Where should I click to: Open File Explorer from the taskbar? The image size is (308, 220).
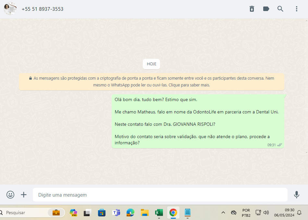click(x=144, y=213)
